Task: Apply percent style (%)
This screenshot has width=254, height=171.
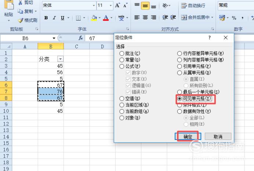Action: pos(234,18)
